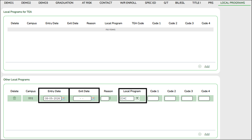Click the 'no rows' message
Screen dimensions: 252x140
111,29
